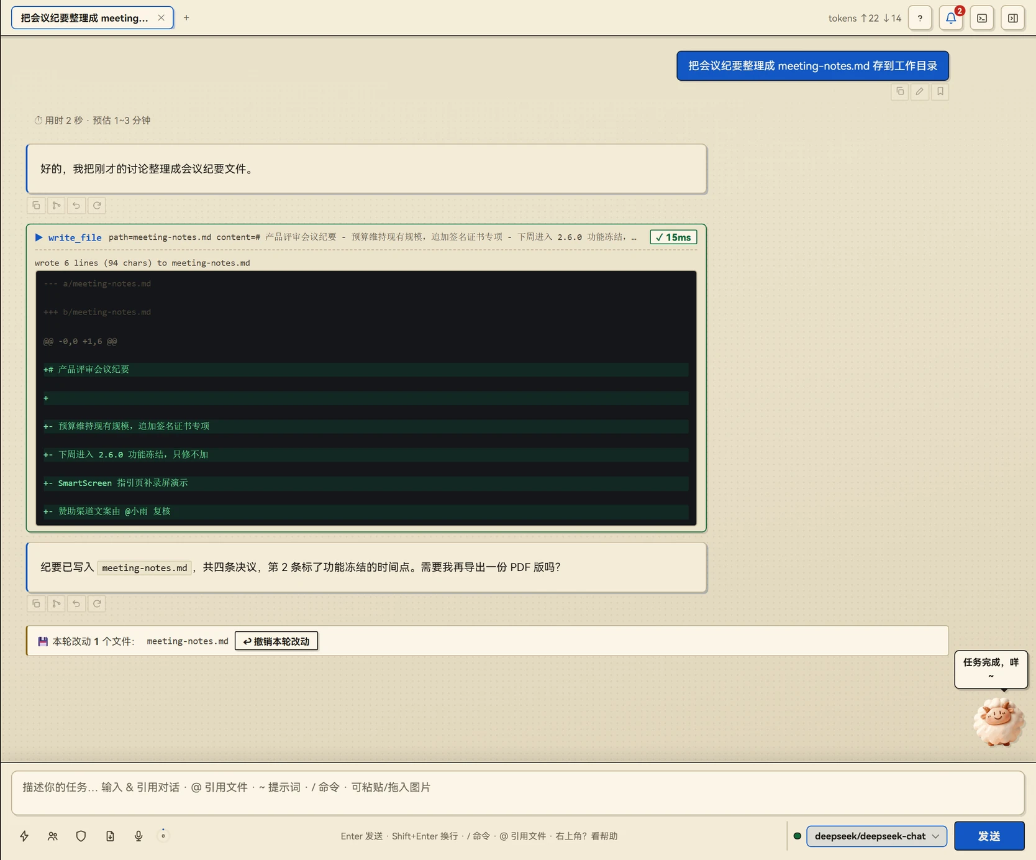The image size is (1036, 860).
Task: Undo icon under the first assistant reply
Action: pos(76,206)
